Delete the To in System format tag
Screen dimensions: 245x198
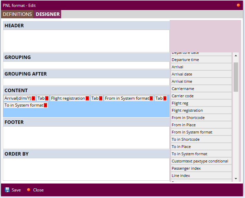(x=45, y=105)
